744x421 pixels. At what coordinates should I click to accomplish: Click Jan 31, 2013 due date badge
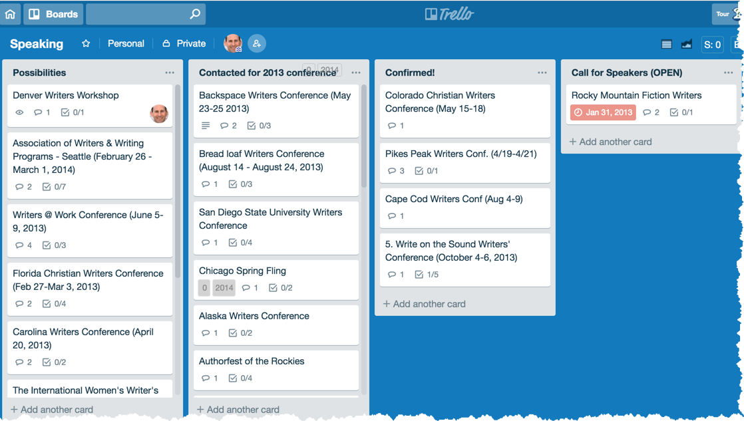point(603,112)
